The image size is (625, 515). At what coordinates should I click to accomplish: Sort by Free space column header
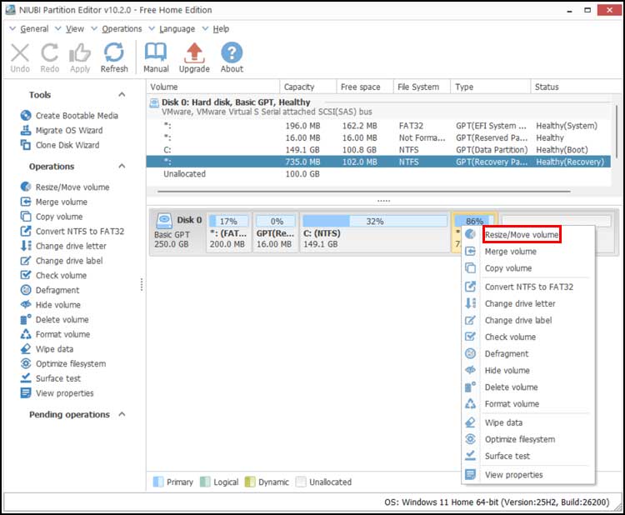click(365, 87)
